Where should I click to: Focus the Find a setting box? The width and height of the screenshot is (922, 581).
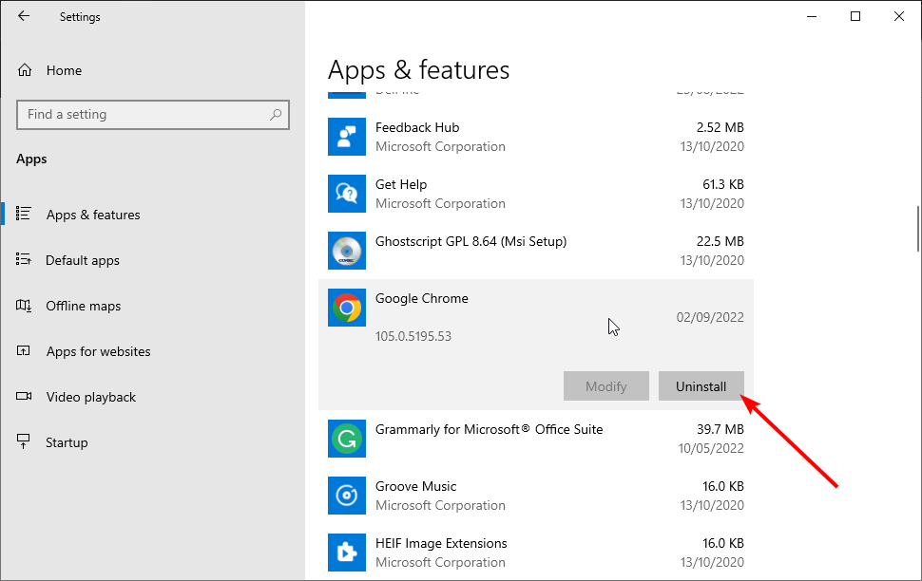point(153,115)
